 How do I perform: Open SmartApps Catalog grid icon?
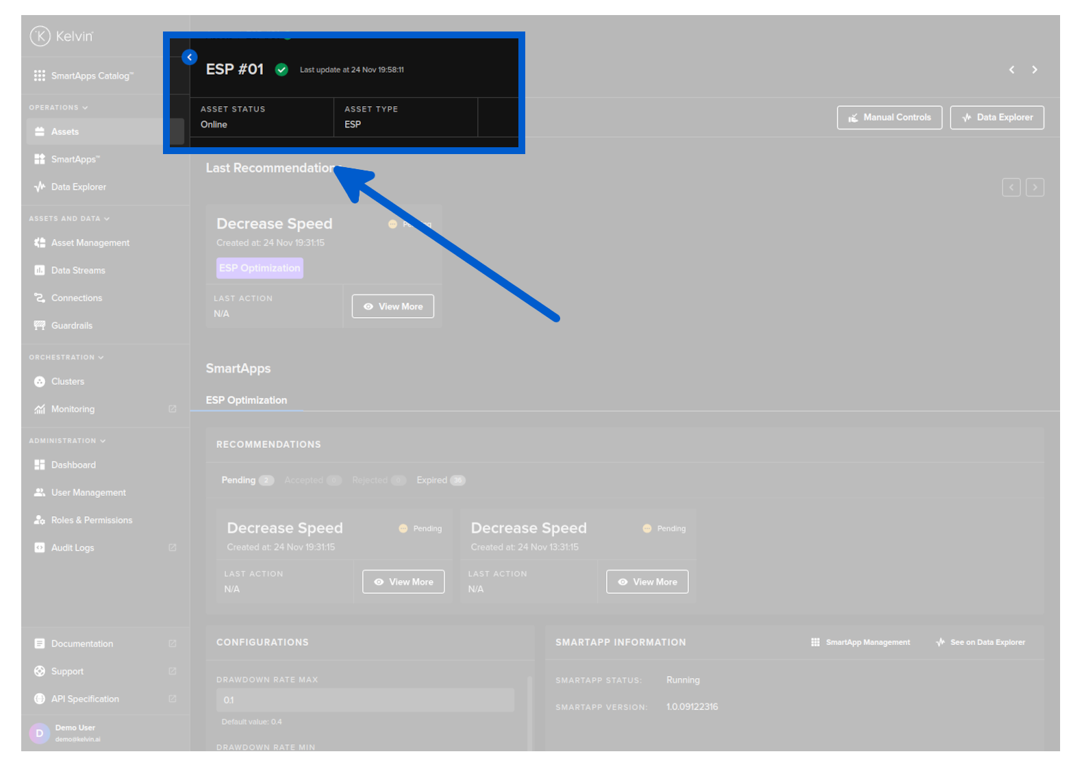(40, 76)
